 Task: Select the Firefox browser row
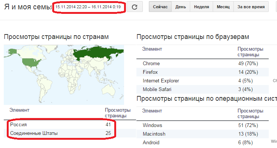coord(203,72)
